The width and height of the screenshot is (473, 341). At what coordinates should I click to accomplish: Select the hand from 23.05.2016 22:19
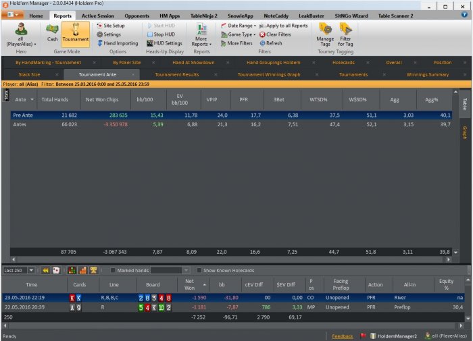click(x=233, y=298)
